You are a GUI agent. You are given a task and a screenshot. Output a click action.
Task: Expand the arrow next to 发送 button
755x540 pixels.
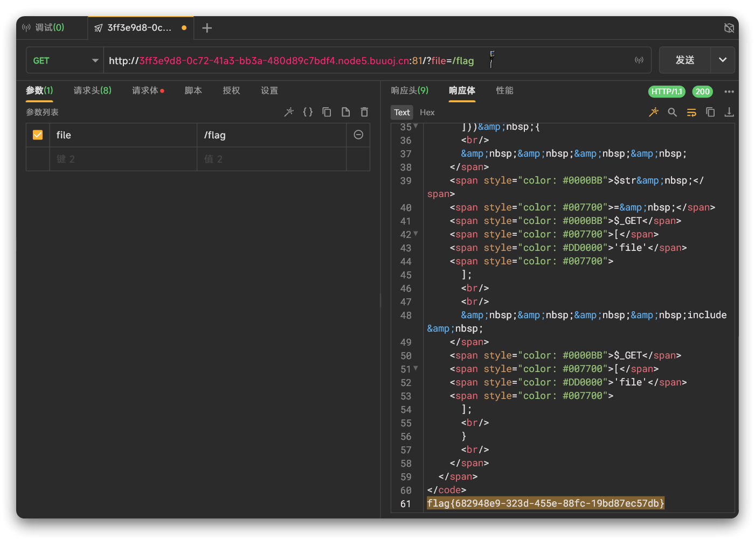[x=723, y=60]
